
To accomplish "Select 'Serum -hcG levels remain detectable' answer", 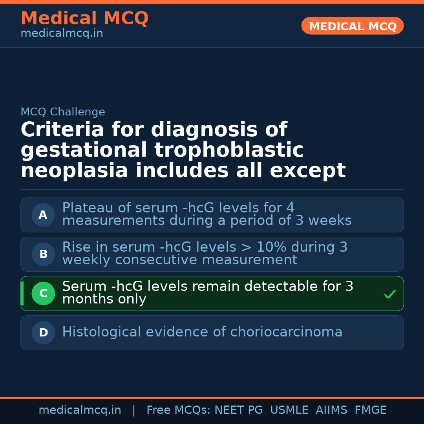I will point(208,292).
